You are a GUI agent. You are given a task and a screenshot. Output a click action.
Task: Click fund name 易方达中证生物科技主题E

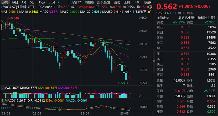pos(197,18)
